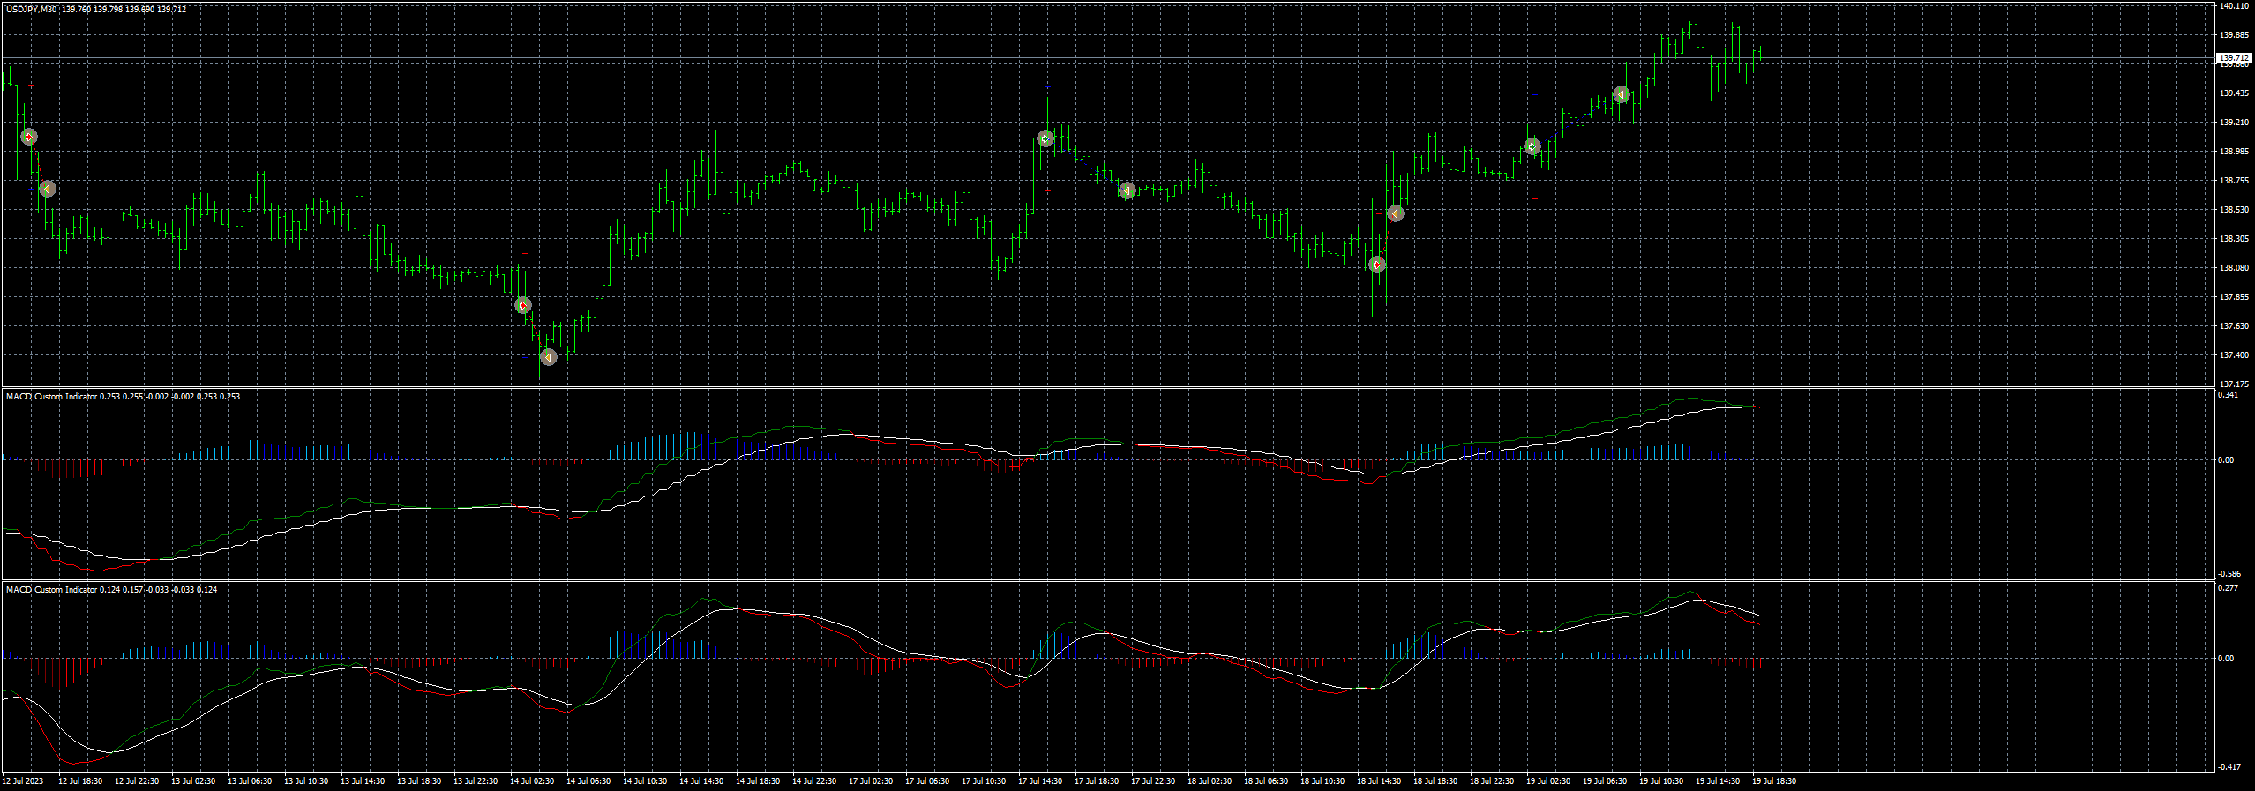Click the 14 Jul 02:30 time label

532,781
